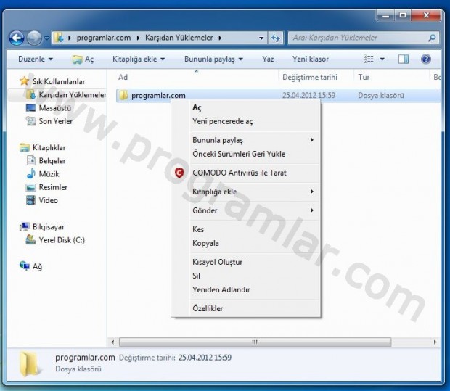
Task: Click the Aç toolbar button
Action: (83, 59)
